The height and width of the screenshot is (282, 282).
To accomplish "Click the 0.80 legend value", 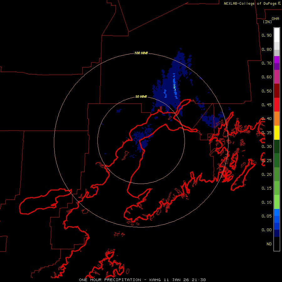I will (267, 49).
